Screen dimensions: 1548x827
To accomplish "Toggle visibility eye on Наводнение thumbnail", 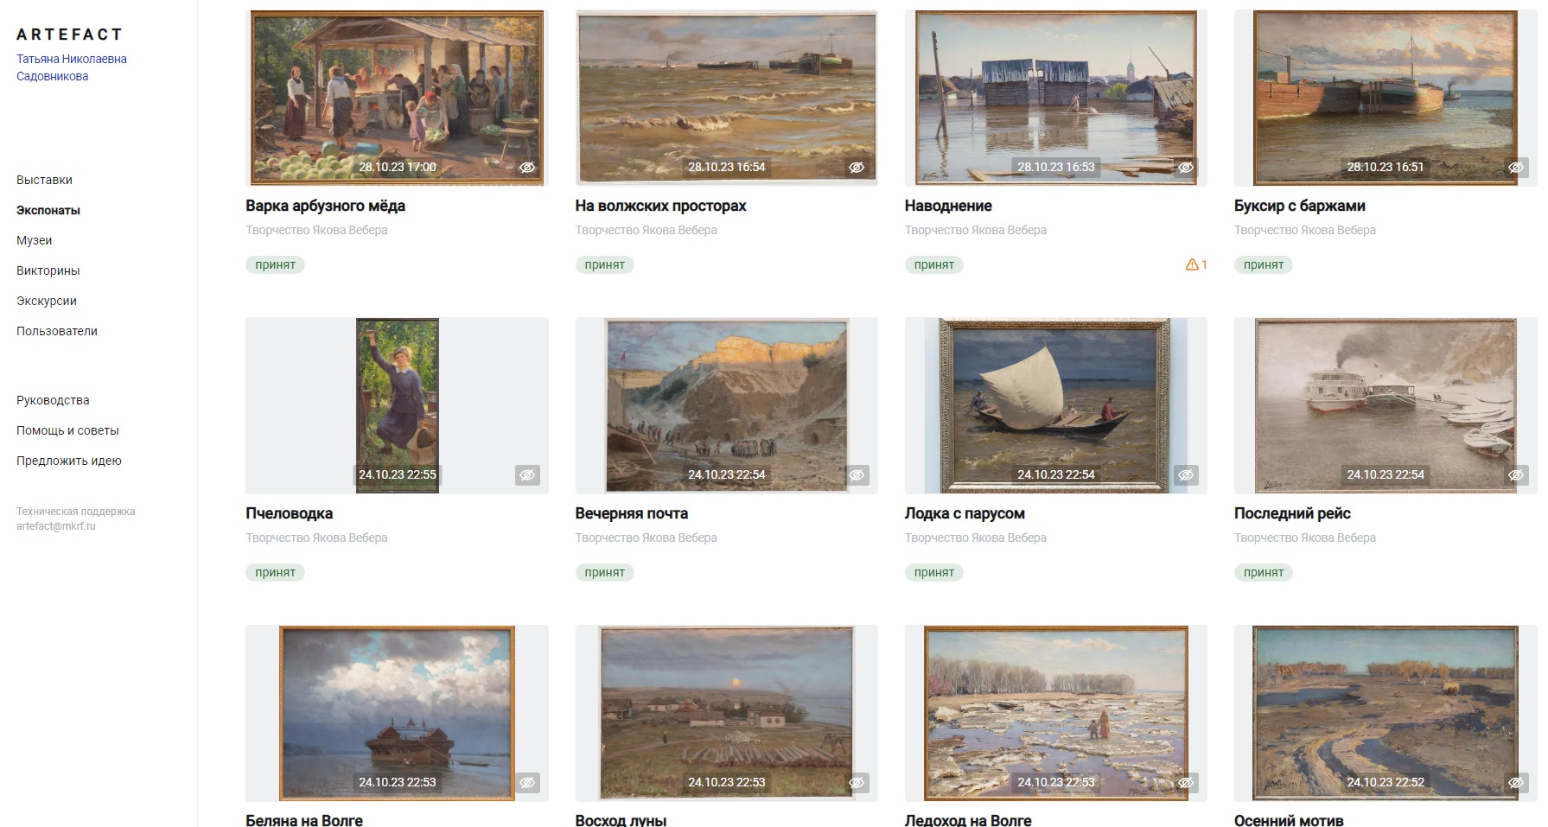I will click(x=1186, y=168).
